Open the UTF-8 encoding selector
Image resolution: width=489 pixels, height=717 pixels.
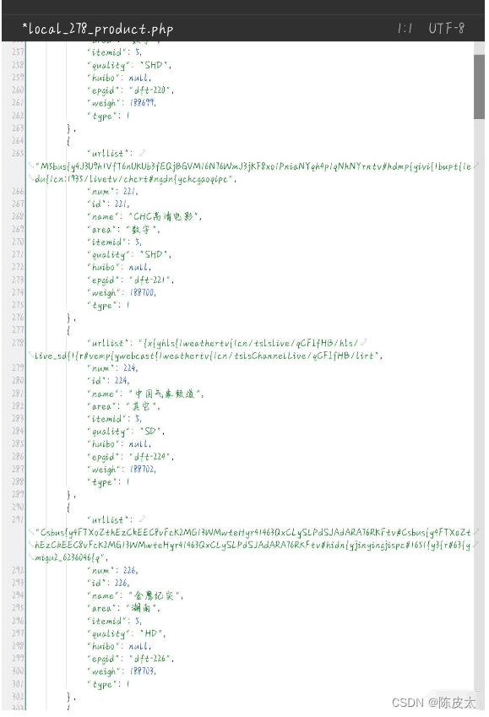click(x=447, y=29)
